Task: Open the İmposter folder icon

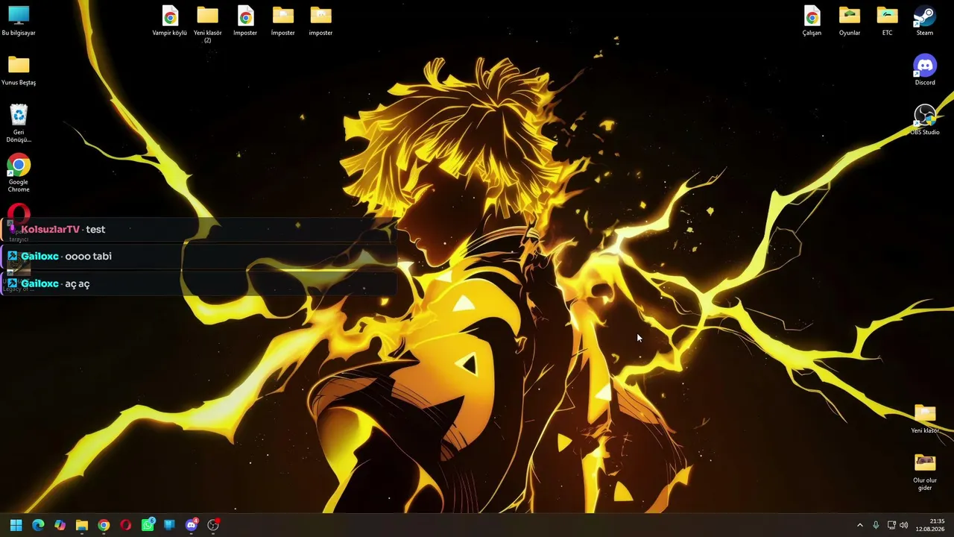Action: (x=282, y=20)
